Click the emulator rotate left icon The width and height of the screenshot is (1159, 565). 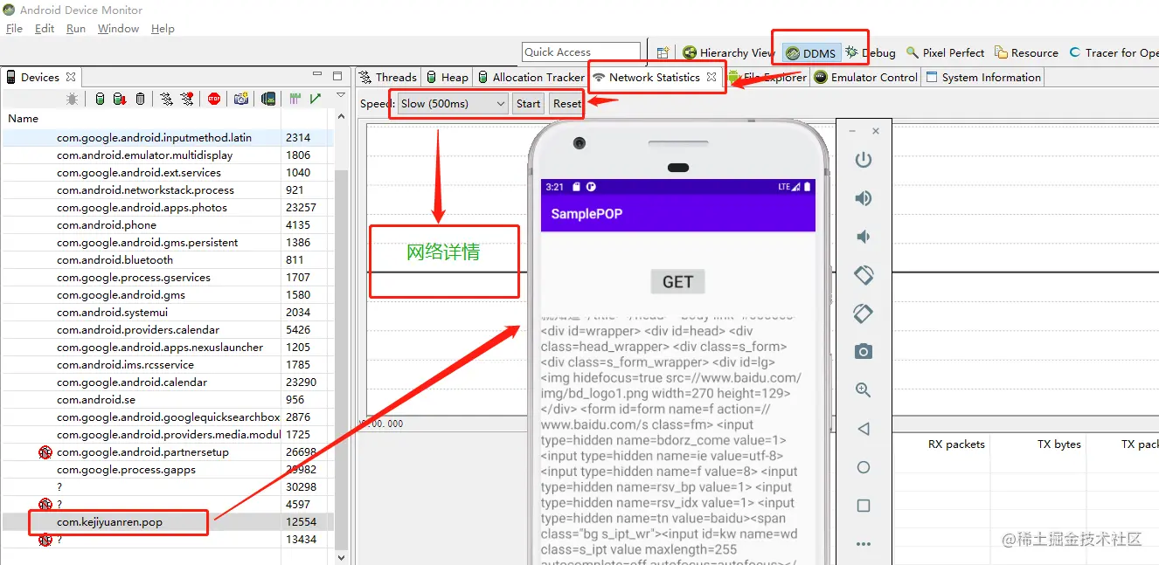(x=864, y=275)
